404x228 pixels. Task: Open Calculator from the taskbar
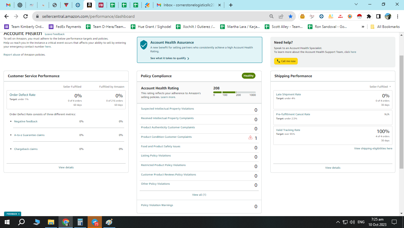point(80,222)
